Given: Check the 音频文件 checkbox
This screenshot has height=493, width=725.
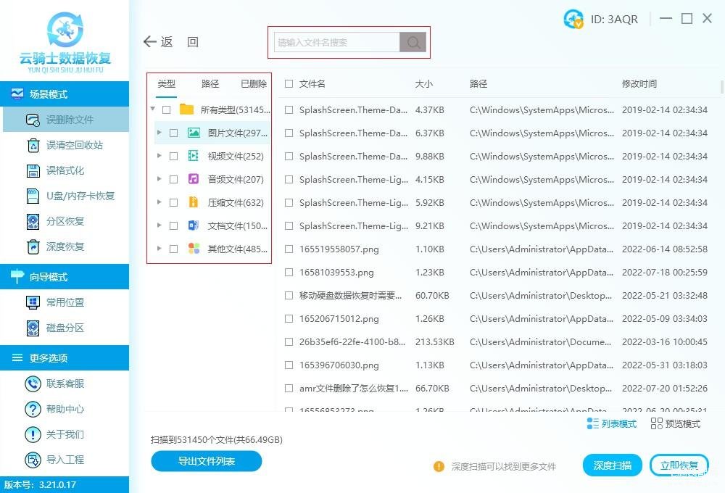Looking at the screenshot, I should coord(173,180).
